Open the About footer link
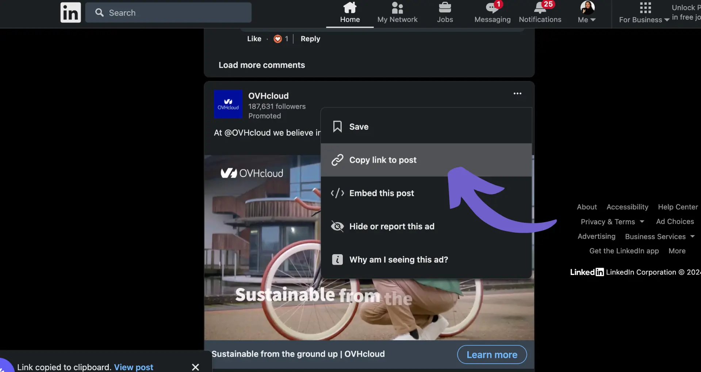 click(x=587, y=207)
